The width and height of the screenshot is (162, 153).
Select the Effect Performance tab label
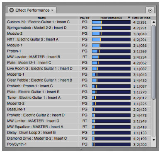point(32,10)
